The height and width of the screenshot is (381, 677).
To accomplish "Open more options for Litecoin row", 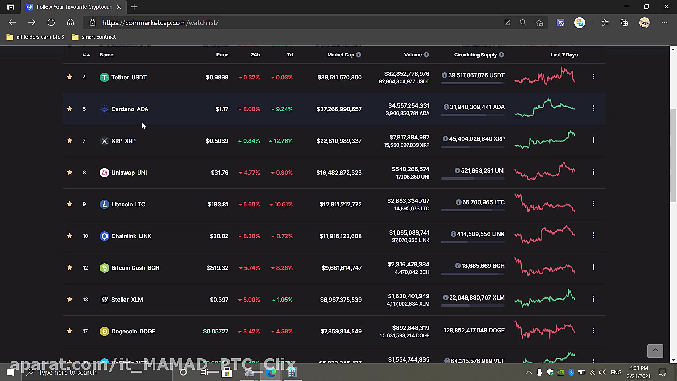I will click(593, 204).
